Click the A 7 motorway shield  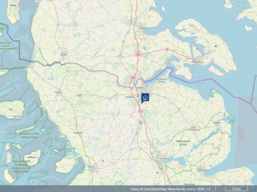point(140,111)
